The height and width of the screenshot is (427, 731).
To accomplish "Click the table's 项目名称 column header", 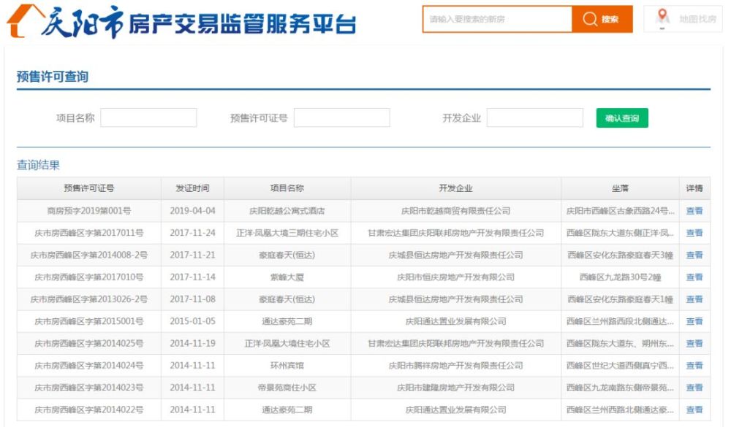I will tap(287, 188).
